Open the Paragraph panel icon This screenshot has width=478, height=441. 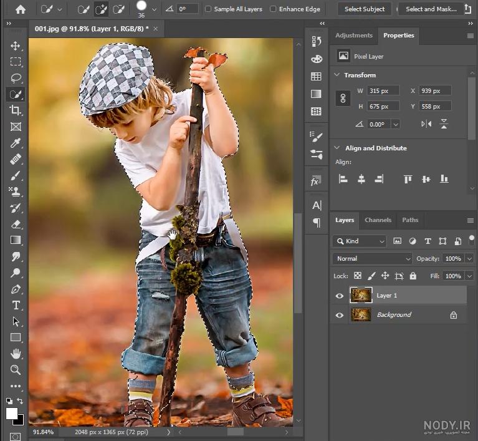coord(317,223)
